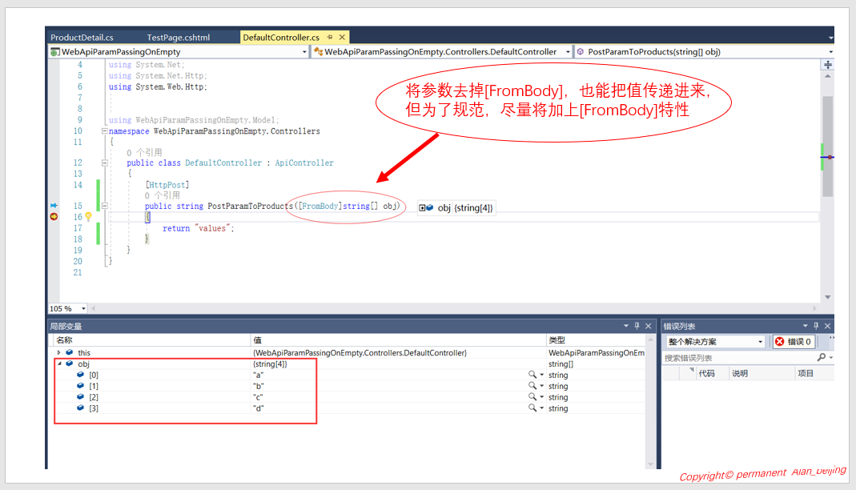This screenshot has width=856, height=490.
Task: Click the '0 个引用' CodeLens above the class
Action: pos(144,152)
